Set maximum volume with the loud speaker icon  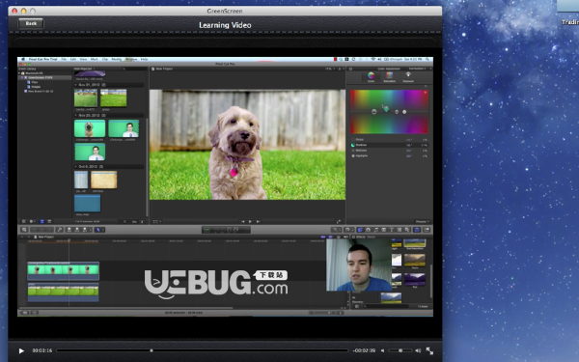[x=418, y=350]
